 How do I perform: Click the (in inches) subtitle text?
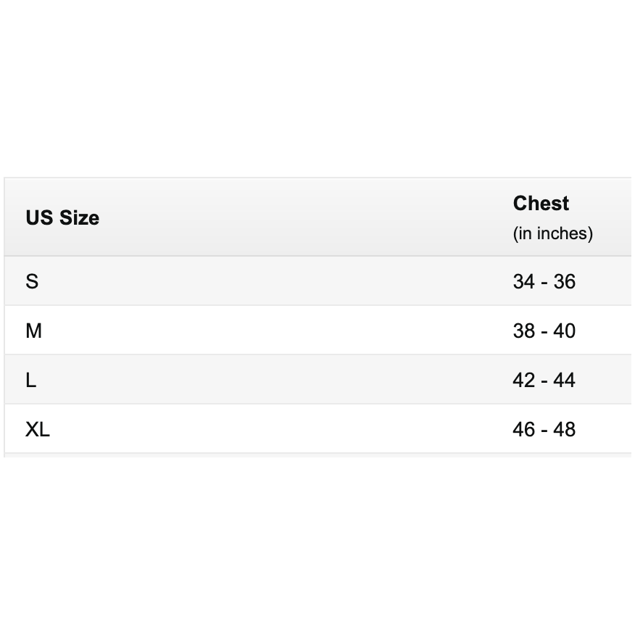click(x=552, y=233)
